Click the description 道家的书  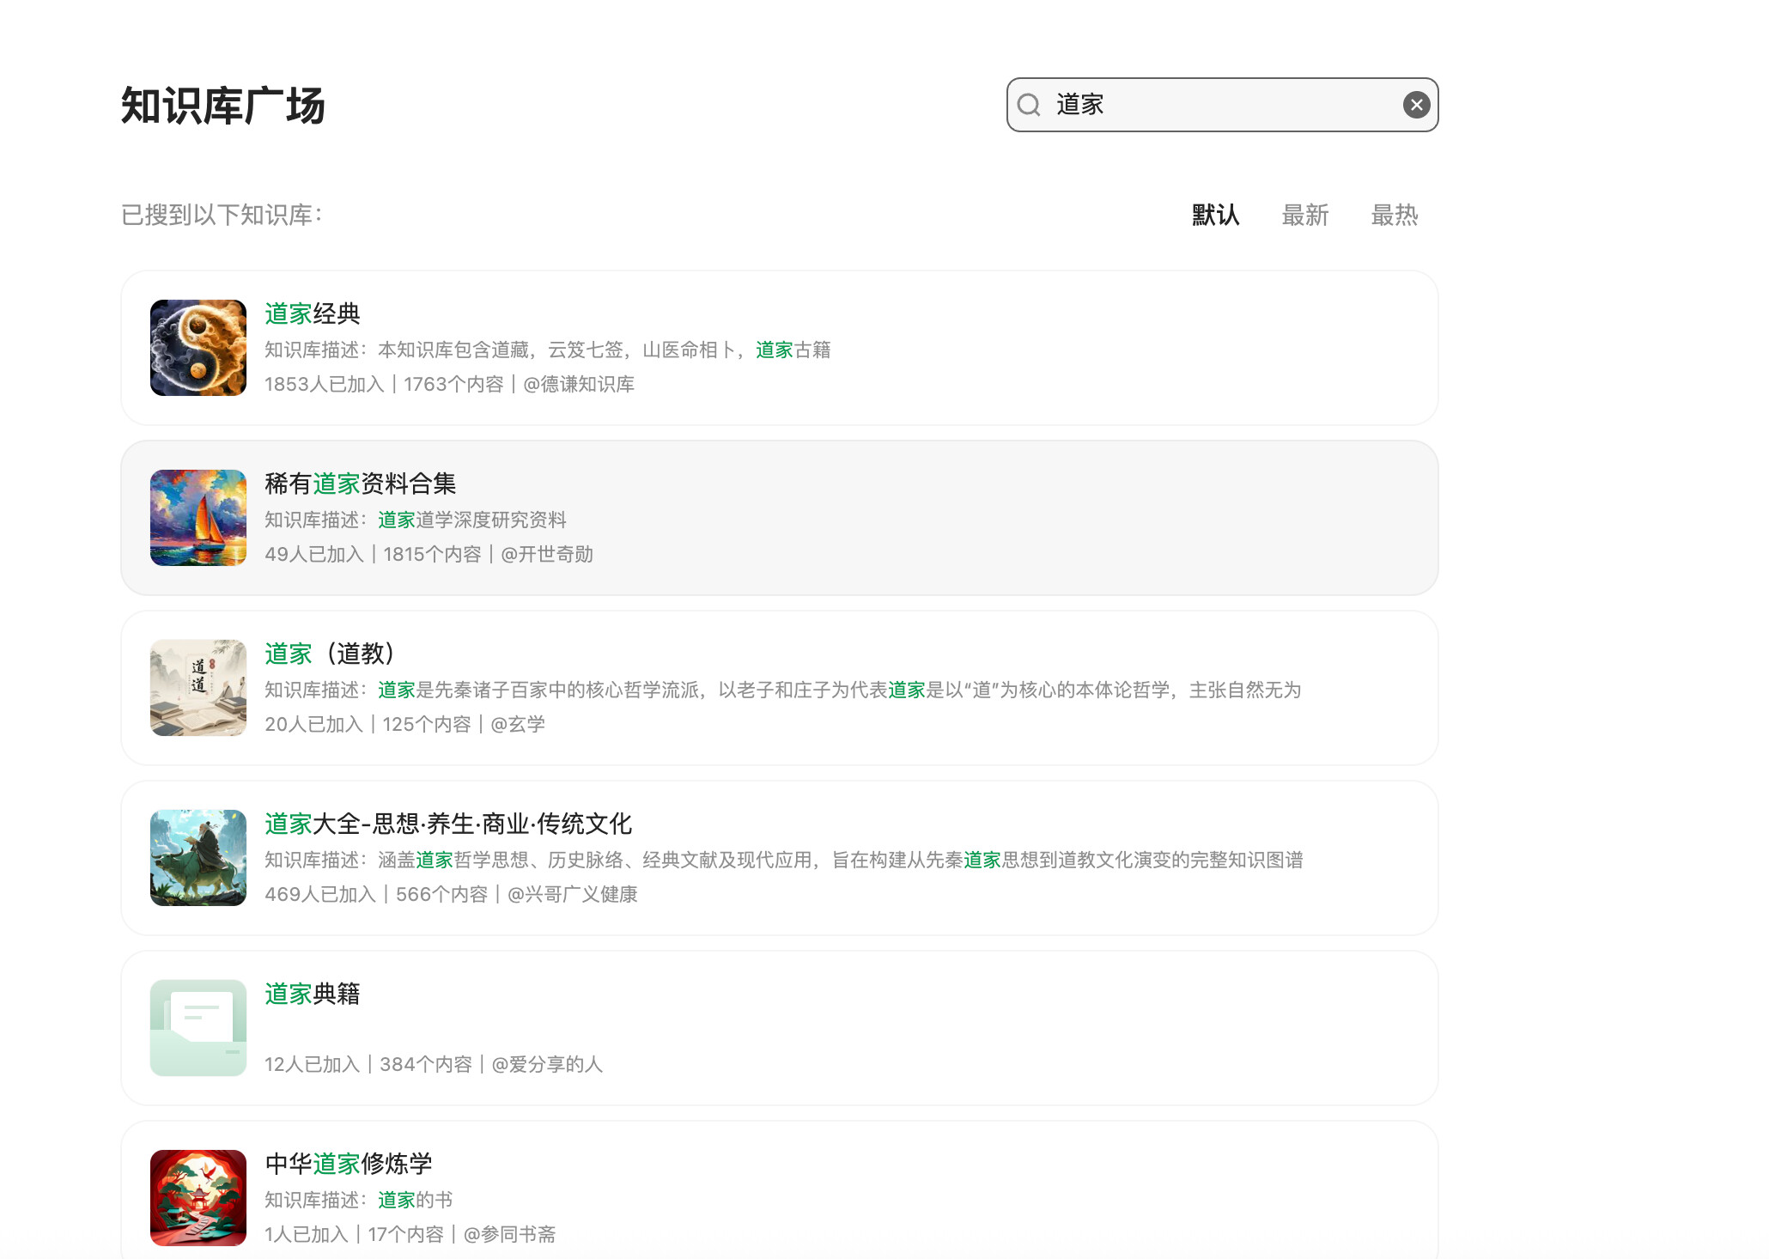point(359,1200)
